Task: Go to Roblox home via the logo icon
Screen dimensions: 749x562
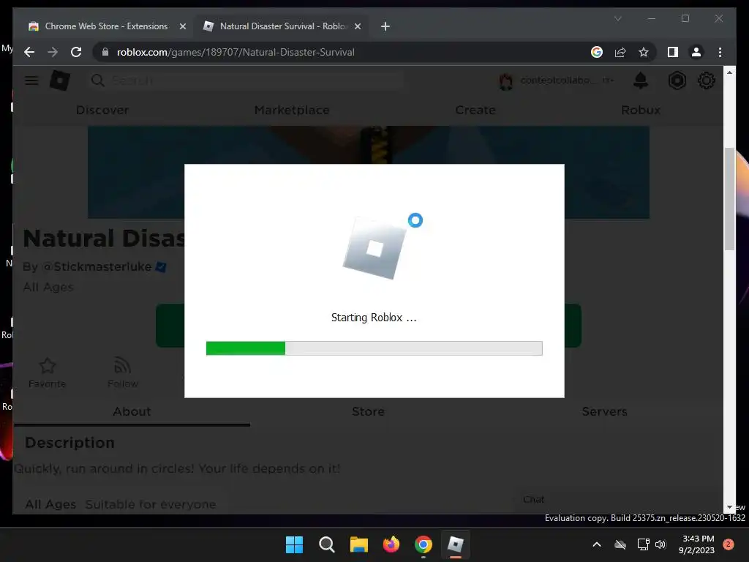Action: coord(60,80)
